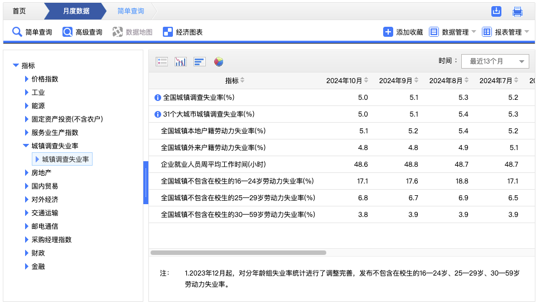Go to the 首页 breadcrumb tab
Viewport: 541px width, 304px height.
[20, 11]
